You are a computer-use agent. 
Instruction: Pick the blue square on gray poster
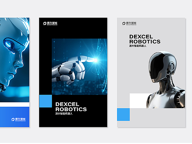tap(123, 114)
